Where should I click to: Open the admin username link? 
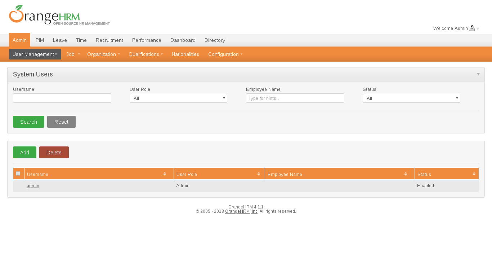[x=33, y=186]
